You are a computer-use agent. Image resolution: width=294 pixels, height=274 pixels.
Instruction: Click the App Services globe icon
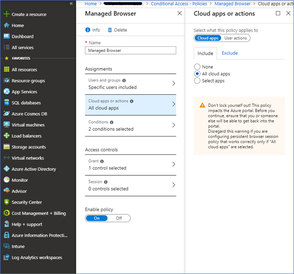pyautogui.click(x=7, y=91)
